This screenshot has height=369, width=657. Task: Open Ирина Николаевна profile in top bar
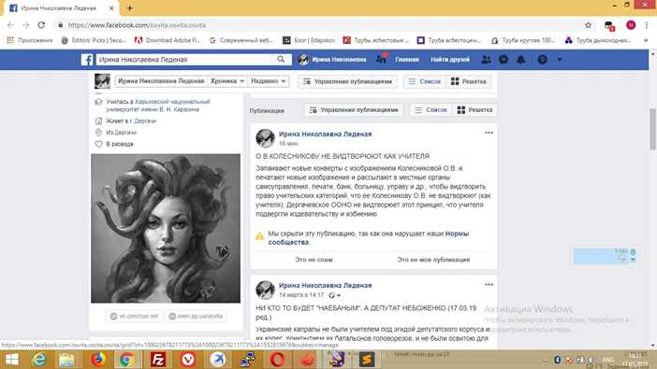tap(332, 60)
